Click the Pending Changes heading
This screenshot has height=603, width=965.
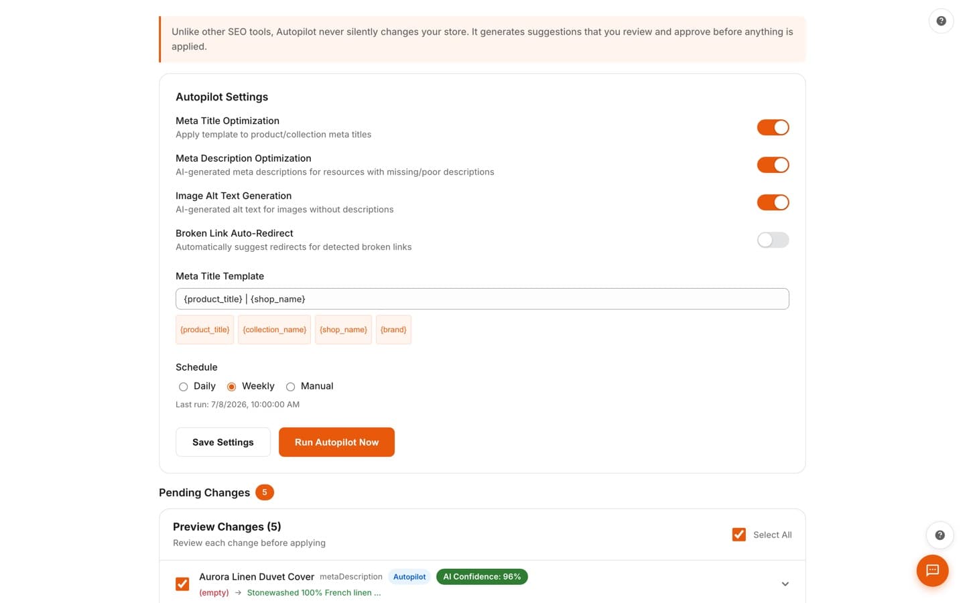click(204, 492)
